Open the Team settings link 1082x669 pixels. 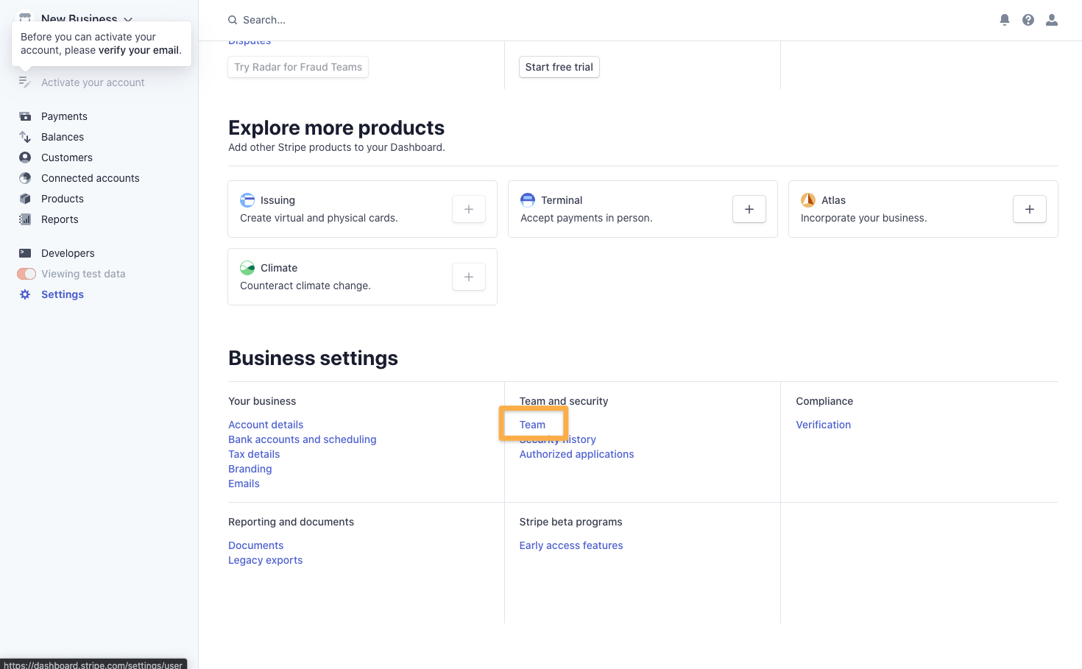(x=532, y=425)
